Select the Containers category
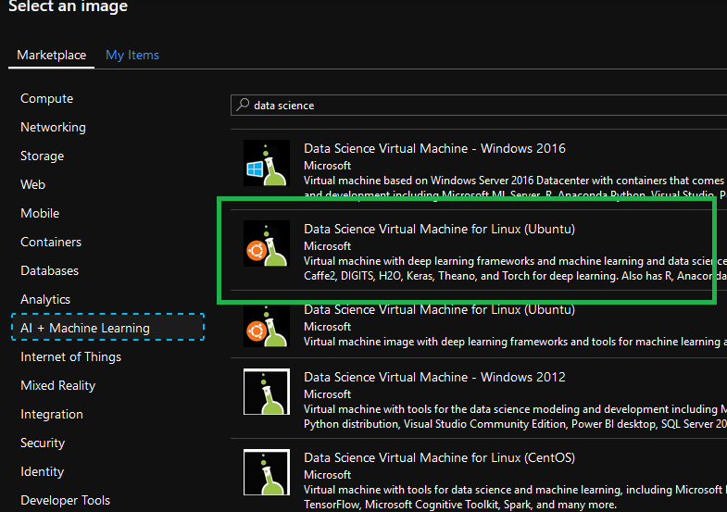Image resolution: width=727 pixels, height=512 pixels. coord(51,242)
